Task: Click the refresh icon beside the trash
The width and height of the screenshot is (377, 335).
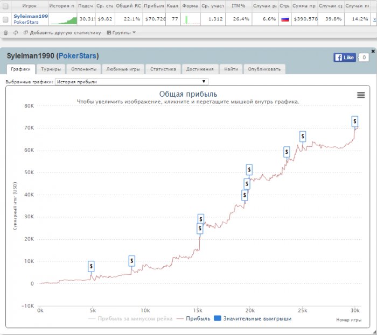Action: point(16,32)
